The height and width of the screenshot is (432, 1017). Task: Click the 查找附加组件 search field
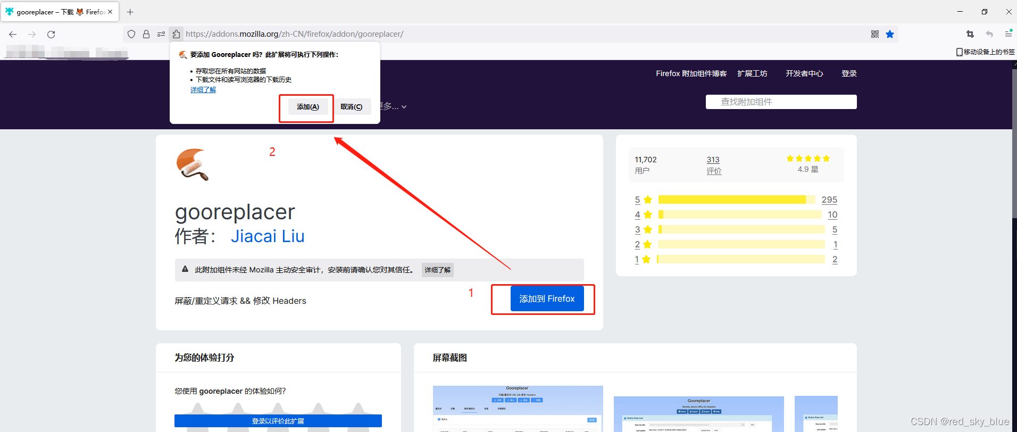[x=781, y=102]
